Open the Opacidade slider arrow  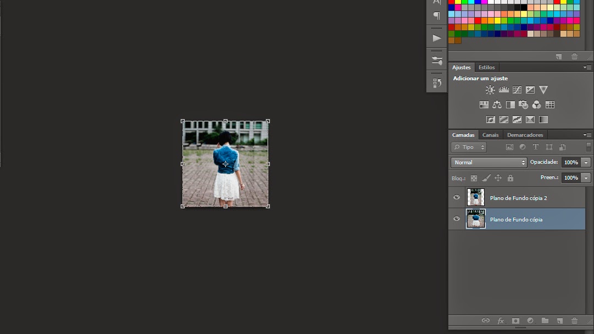pyautogui.click(x=586, y=163)
